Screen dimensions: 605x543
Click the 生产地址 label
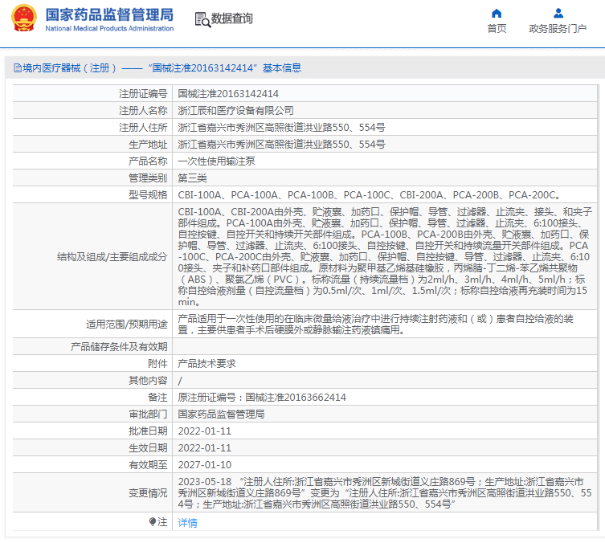148,145
